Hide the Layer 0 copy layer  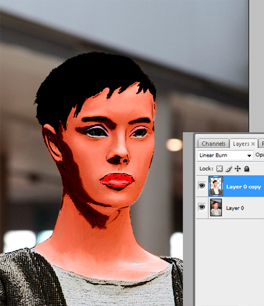(202, 186)
